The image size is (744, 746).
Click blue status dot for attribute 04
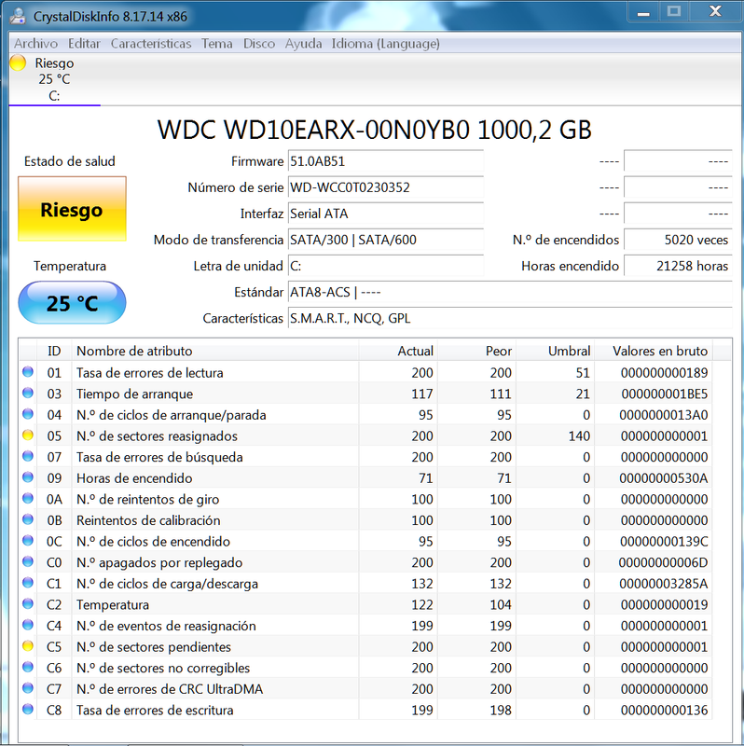(28, 414)
